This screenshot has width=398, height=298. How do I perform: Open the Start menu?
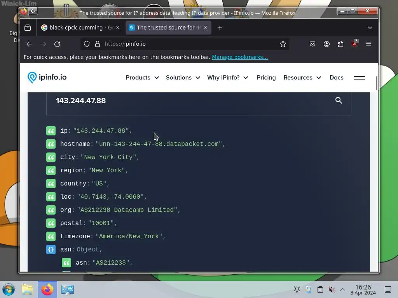pyautogui.click(x=9, y=289)
